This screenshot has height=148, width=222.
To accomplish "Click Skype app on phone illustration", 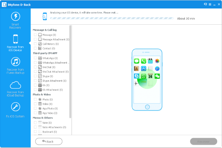I will click(x=136, y=76).
